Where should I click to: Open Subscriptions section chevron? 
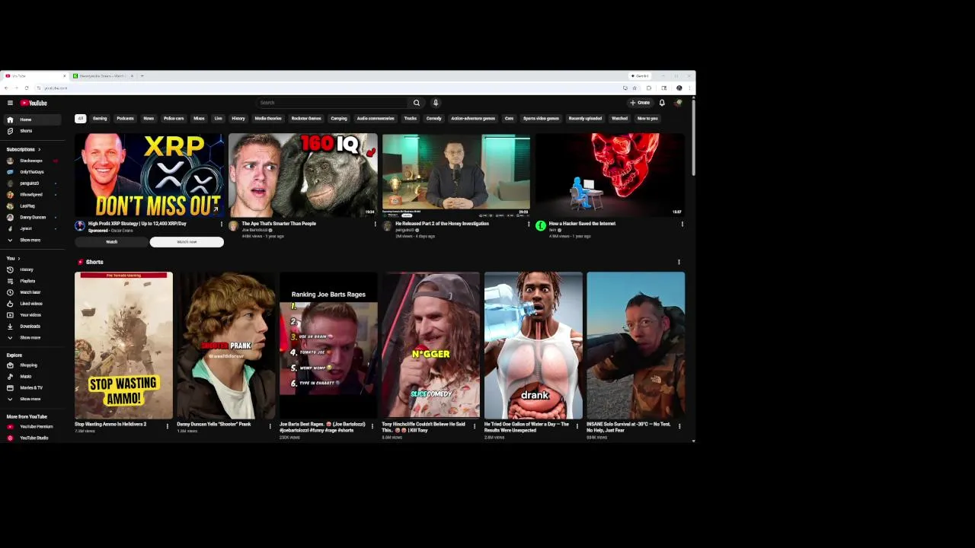(39, 149)
